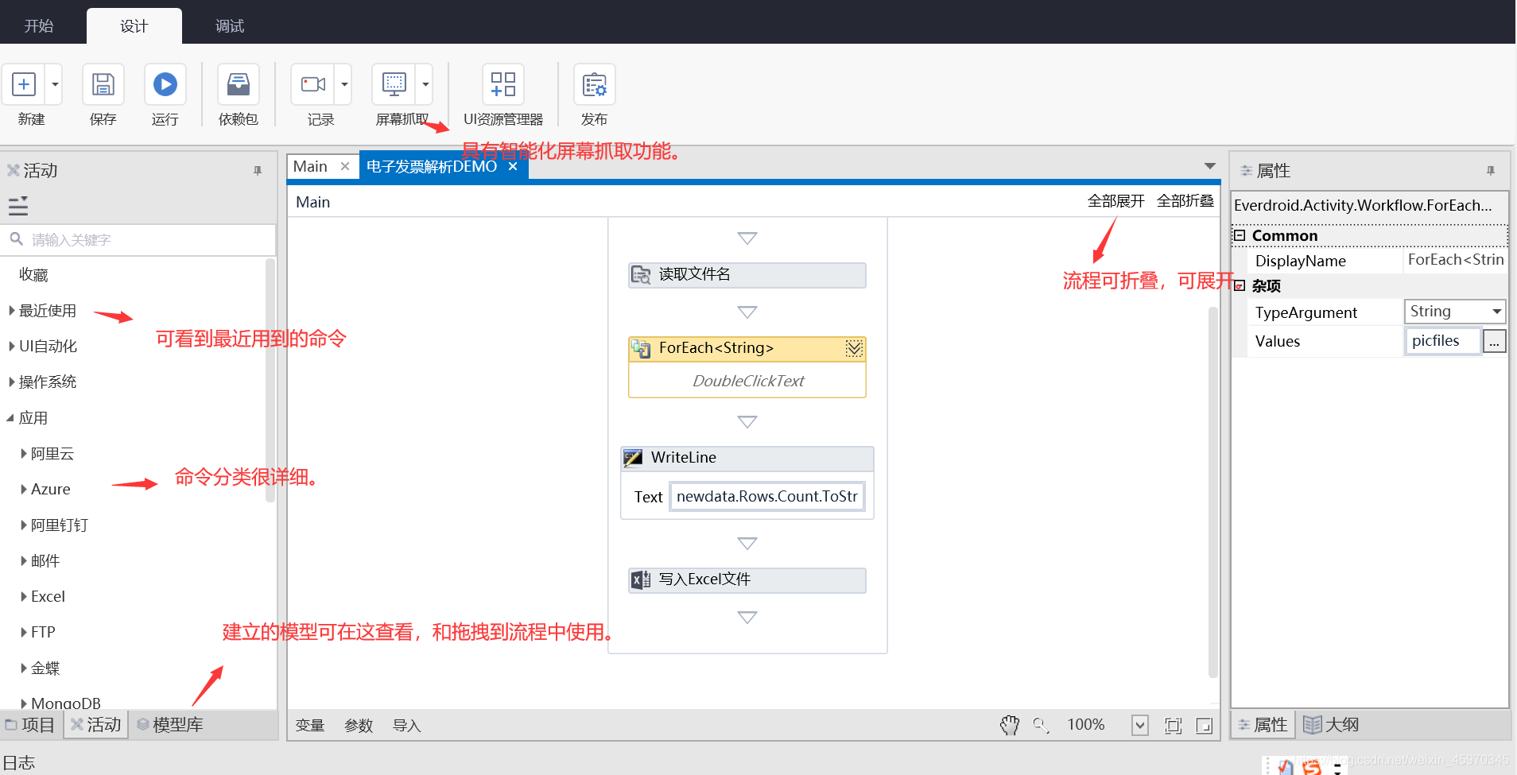Collapse the 杂项 property group

(x=1240, y=285)
